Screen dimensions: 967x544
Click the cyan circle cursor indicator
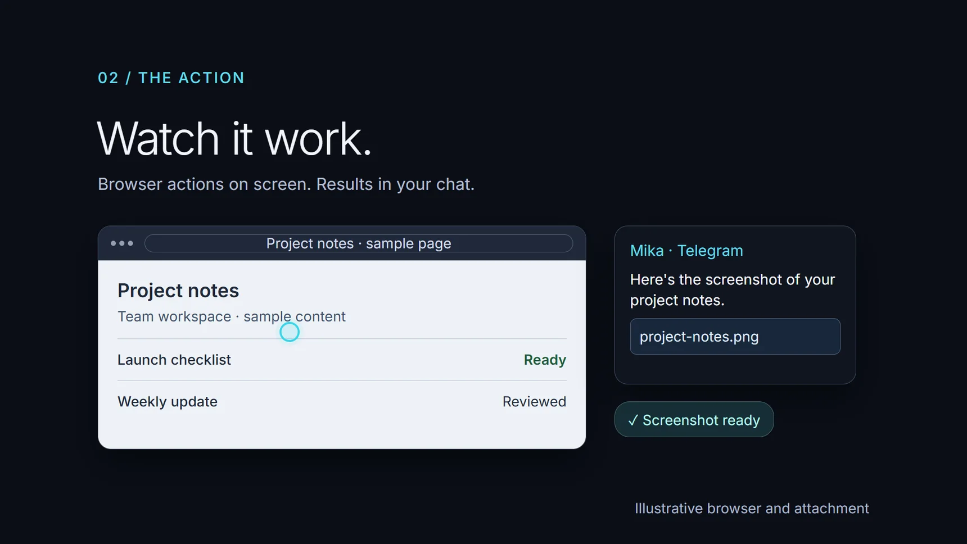point(290,332)
